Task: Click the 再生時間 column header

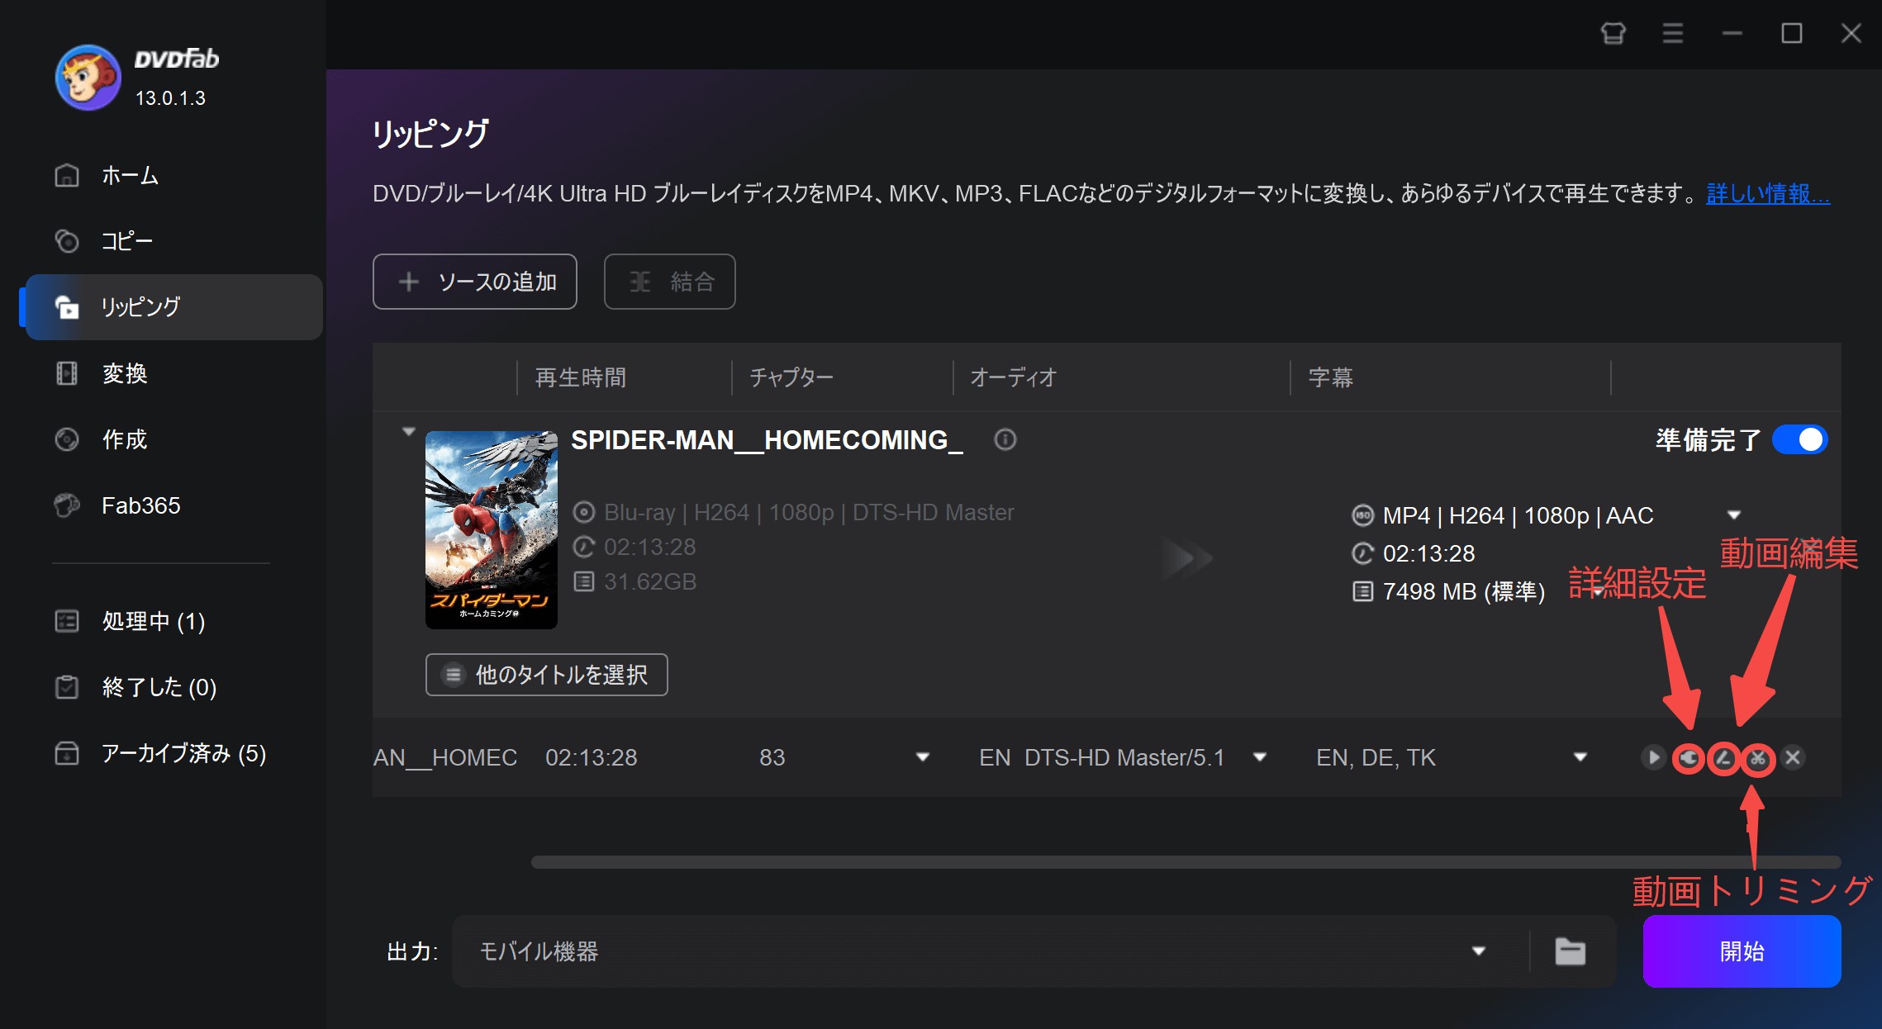Action: pos(581,377)
